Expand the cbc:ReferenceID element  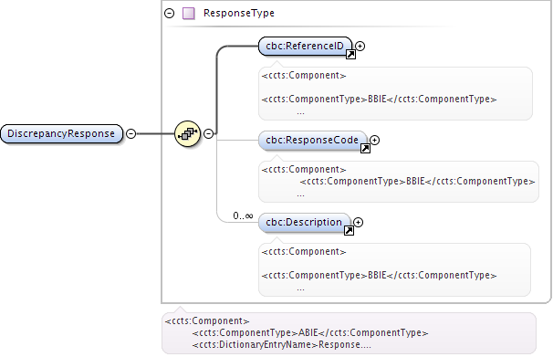[x=360, y=46]
